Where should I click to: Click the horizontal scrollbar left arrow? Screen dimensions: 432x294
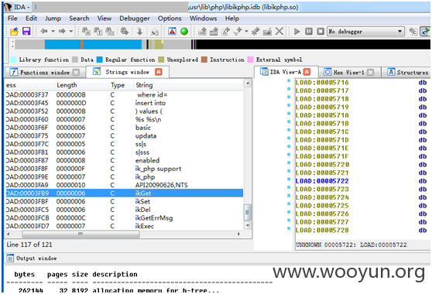[x=9, y=234]
